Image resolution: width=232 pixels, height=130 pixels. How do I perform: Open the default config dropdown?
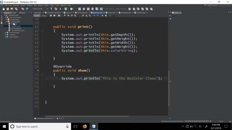(x=40, y=9)
